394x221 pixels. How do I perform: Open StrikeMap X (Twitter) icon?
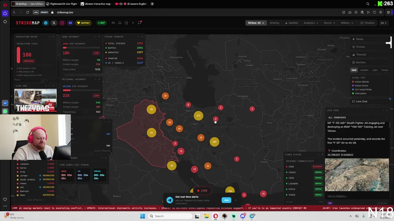coord(54,23)
